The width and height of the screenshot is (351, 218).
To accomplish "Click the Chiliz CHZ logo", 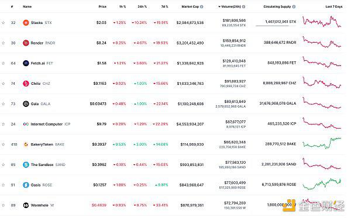I will pos(26,84).
